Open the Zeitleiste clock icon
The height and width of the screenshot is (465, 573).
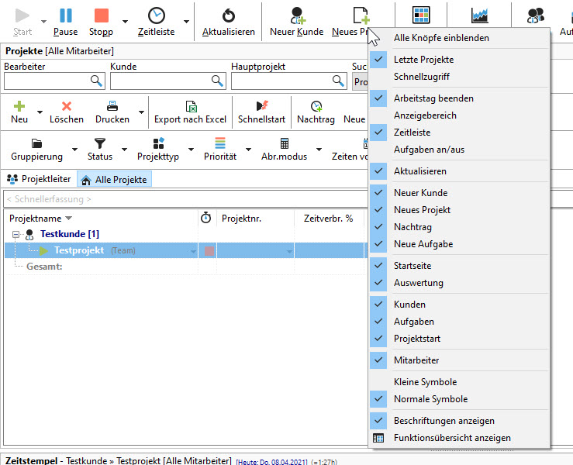[157, 15]
